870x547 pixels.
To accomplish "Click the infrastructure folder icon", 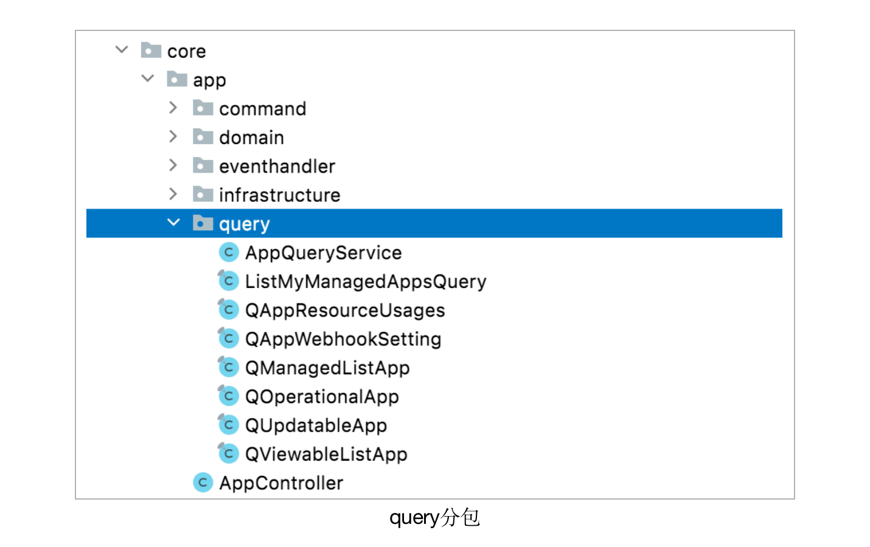I will click(203, 194).
